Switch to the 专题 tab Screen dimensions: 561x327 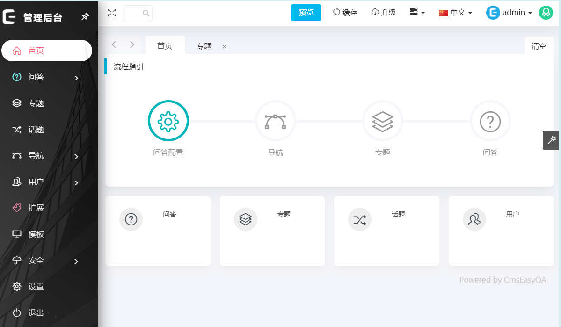pyautogui.click(x=204, y=46)
